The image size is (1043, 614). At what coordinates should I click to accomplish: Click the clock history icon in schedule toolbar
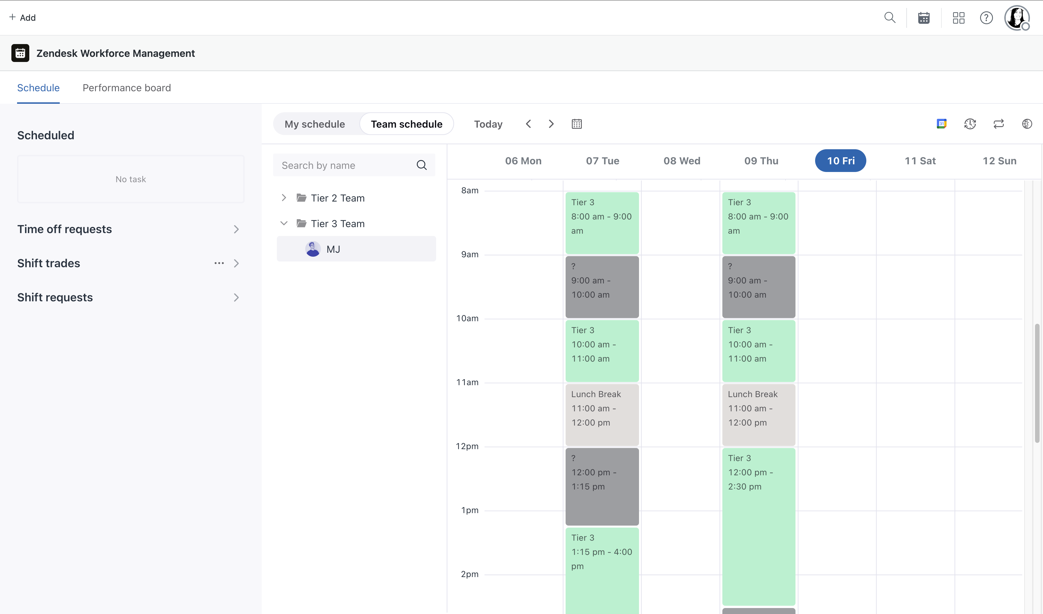point(970,124)
